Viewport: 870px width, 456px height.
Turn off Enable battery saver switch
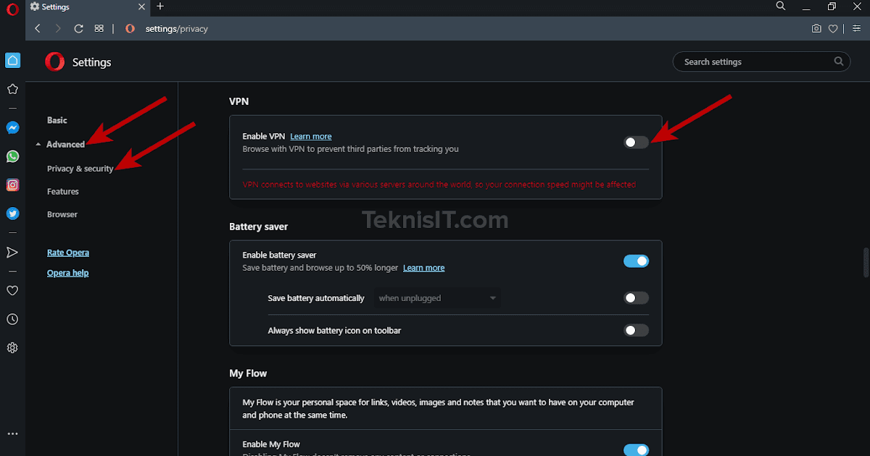click(636, 261)
